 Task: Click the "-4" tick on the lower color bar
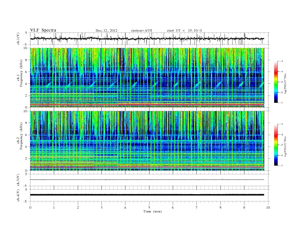click(281, 134)
